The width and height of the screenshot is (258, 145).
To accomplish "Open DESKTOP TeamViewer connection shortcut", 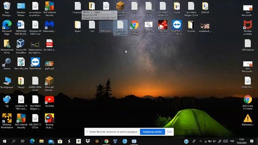I will [177, 28].
